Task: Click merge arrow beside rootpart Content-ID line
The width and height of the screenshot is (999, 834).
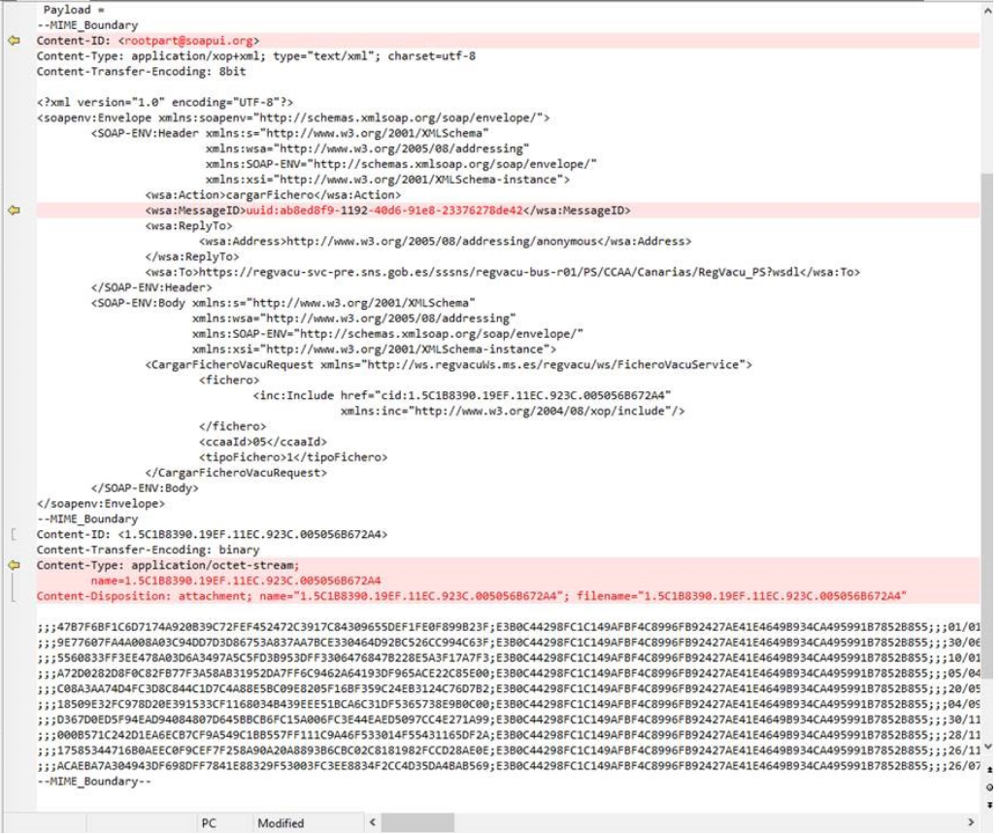Action: point(14,41)
